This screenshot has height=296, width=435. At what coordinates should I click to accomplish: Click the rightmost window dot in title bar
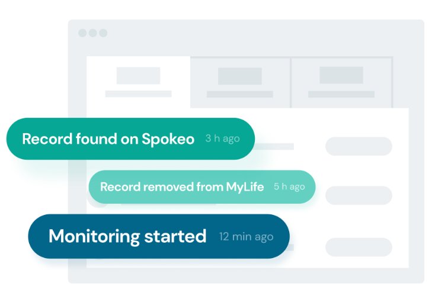(103, 33)
